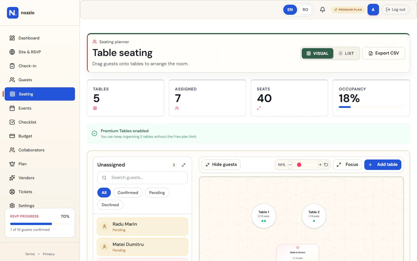This screenshot has height=261, width=417.
Task: Open Collaborators section
Action: (x=40, y=150)
